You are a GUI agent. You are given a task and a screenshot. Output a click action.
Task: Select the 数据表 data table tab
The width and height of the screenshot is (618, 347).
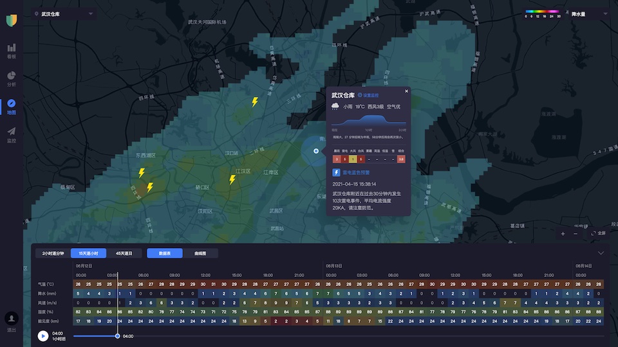pyautogui.click(x=164, y=253)
